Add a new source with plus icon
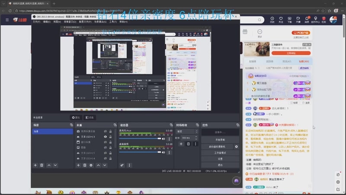This screenshot has width=346, height=195. [x=78, y=165]
